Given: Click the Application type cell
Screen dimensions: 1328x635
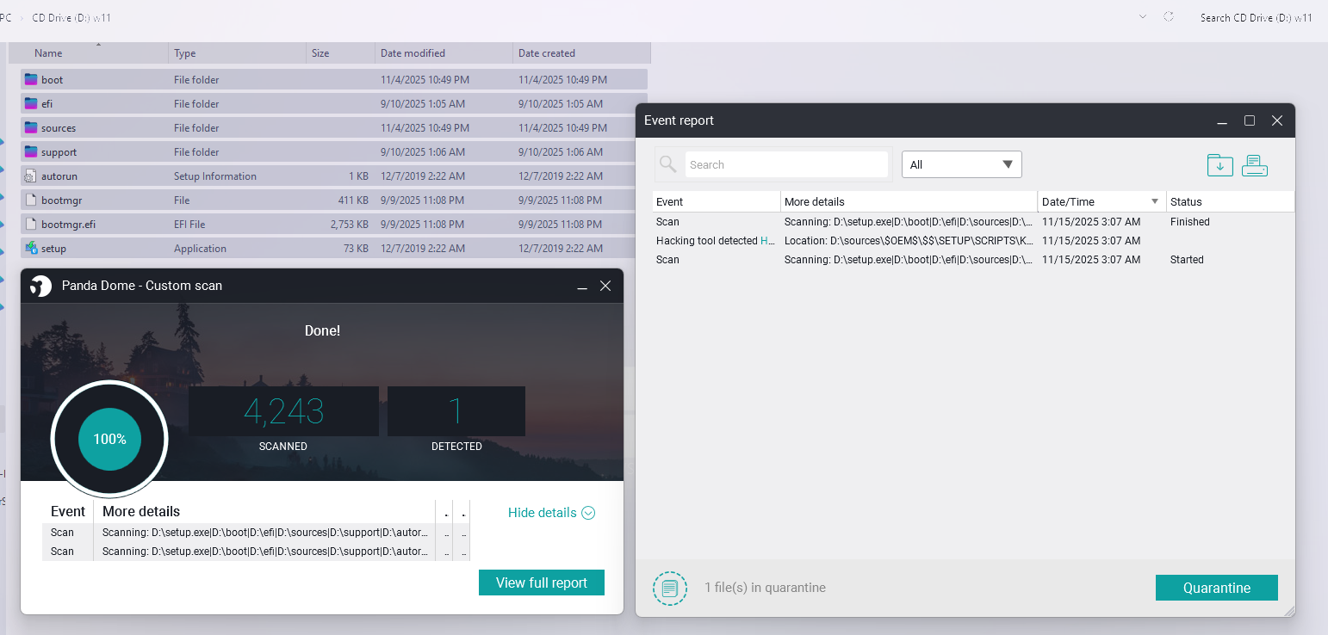Looking at the screenshot, I should (x=200, y=249).
